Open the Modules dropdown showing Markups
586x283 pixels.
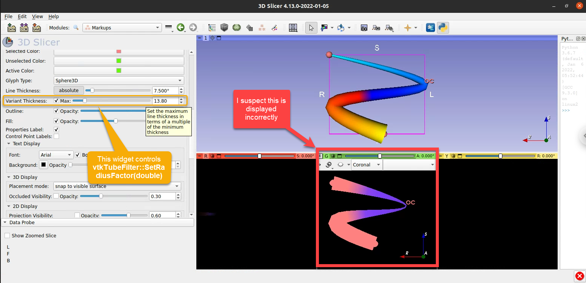(122, 28)
